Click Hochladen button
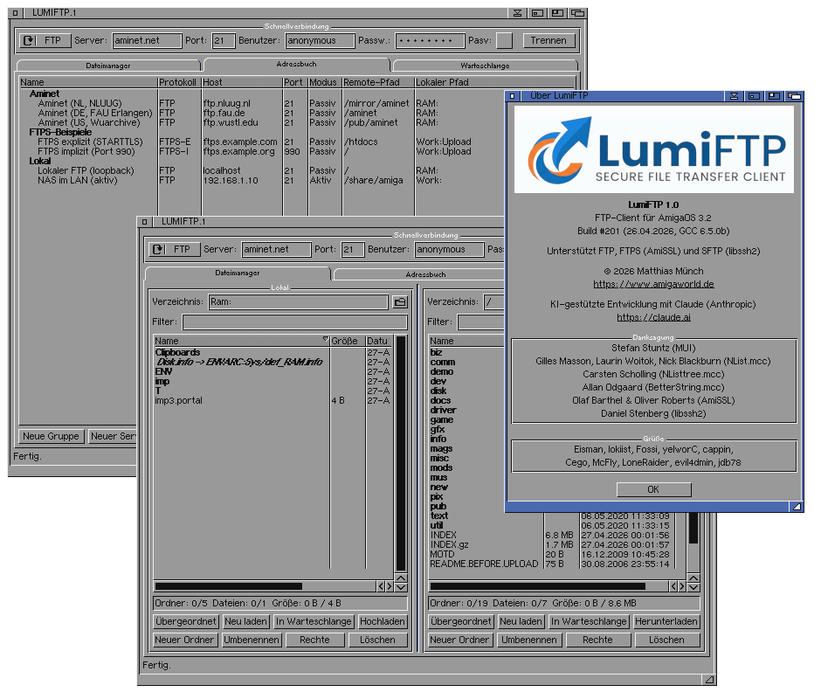The width and height of the screenshot is (821, 699). click(x=383, y=621)
